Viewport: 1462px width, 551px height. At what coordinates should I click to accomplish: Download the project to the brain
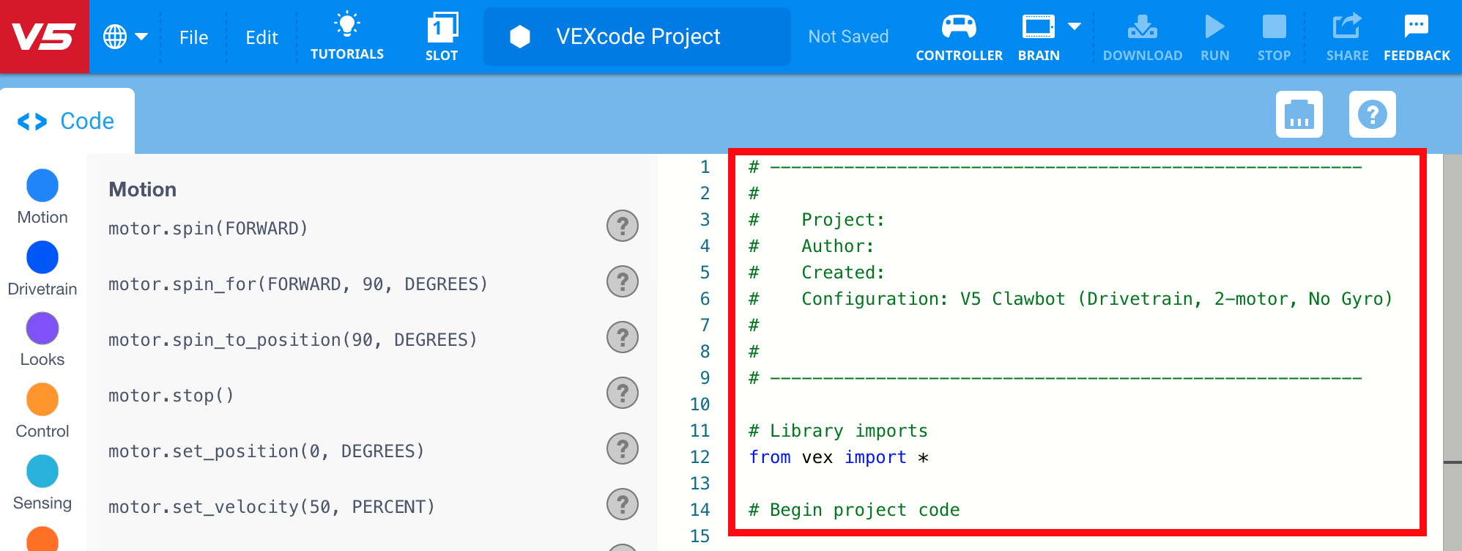[1142, 36]
